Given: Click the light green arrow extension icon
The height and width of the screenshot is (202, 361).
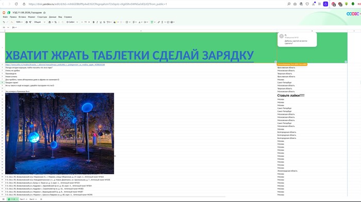Looking at the screenshot, I should tap(346, 4).
